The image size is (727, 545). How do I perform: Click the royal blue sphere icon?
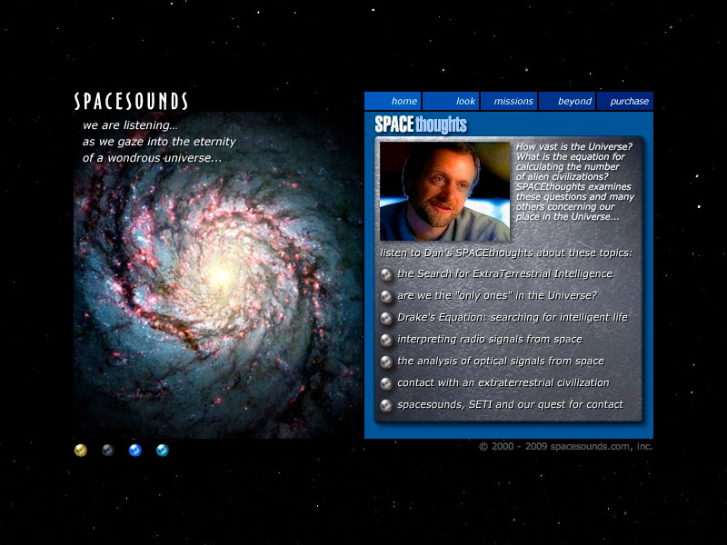point(135,450)
